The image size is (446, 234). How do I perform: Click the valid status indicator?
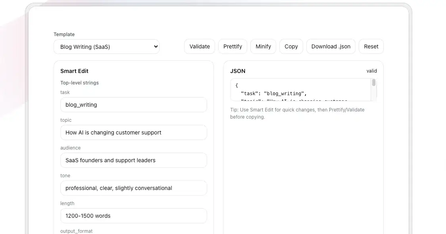(x=372, y=71)
